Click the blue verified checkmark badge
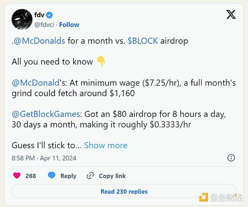The image size is (248, 207). (49, 15)
